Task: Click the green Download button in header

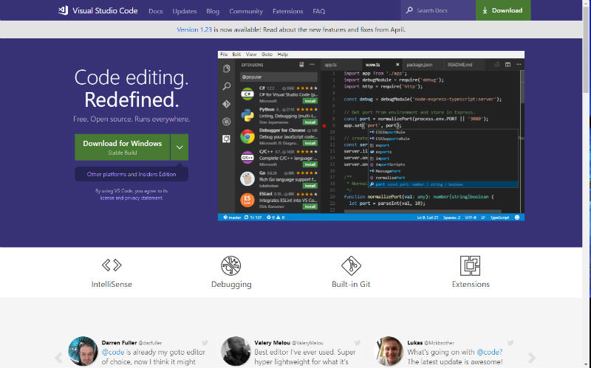Action: 503,10
